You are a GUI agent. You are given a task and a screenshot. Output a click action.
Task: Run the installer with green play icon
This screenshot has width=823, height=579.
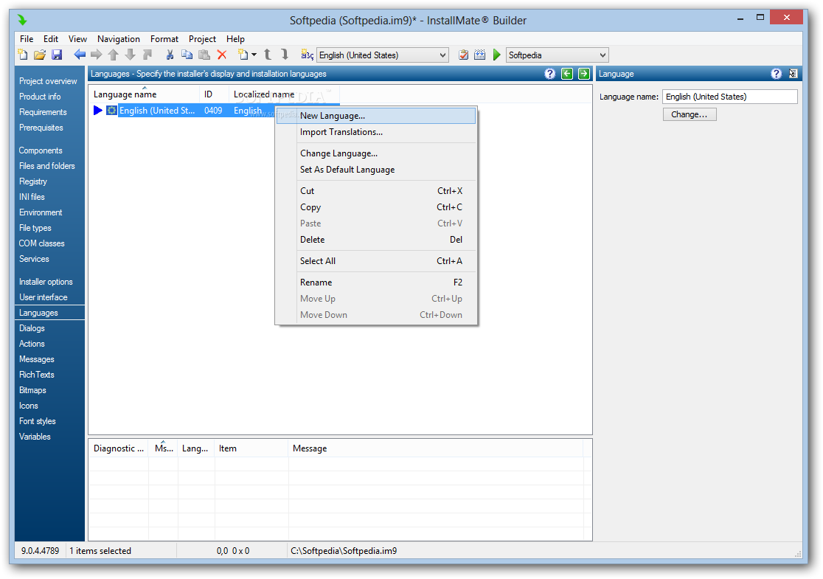point(496,55)
